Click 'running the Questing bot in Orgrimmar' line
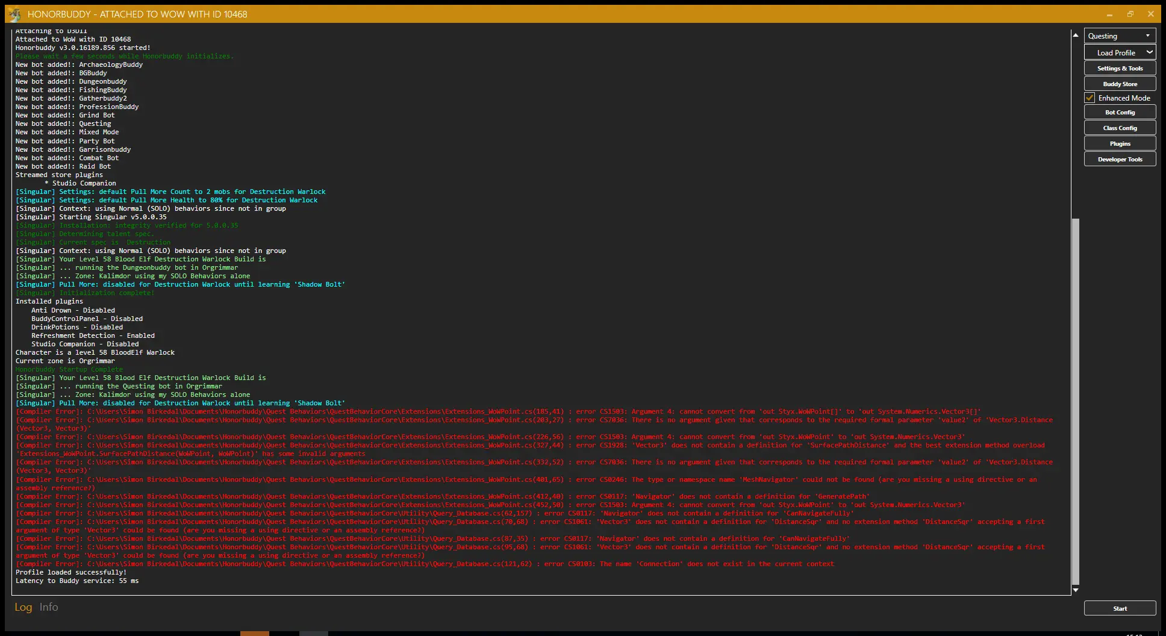The width and height of the screenshot is (1166, 636). point(119,386)
